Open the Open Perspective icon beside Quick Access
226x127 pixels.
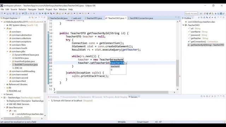tap(201, 13)
